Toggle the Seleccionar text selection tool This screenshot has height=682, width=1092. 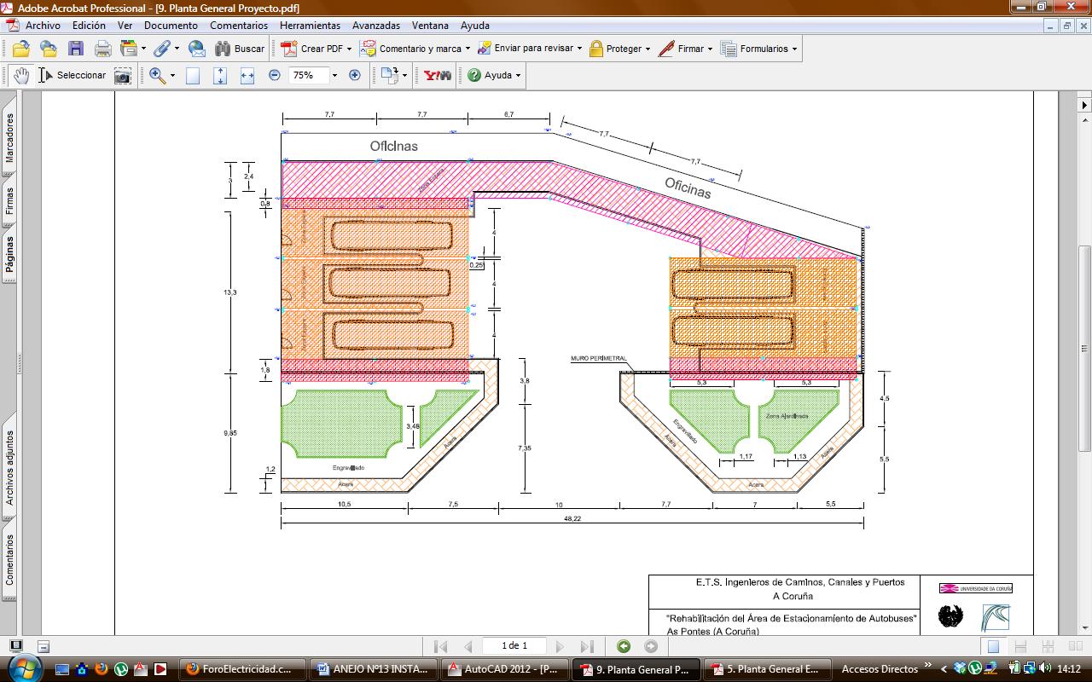(73, 75)
